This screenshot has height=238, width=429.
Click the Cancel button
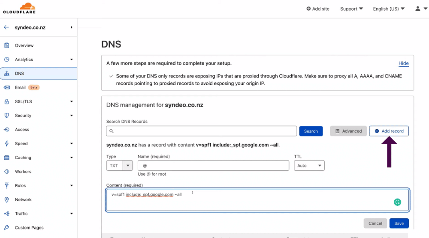[x=375, y=223]
